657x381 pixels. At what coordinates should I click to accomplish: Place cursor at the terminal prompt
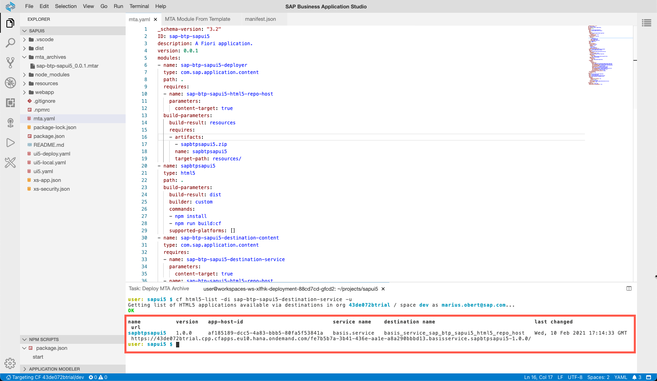coord(178,345)
